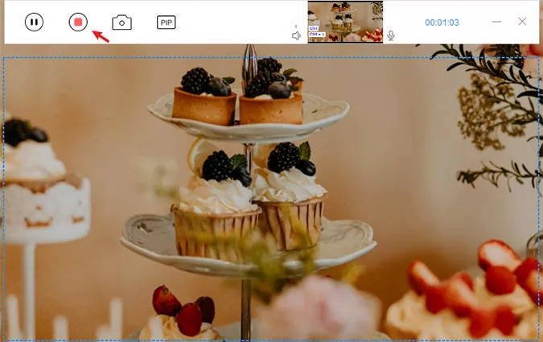
Task: Open the recording preview thumbnail
Action: tap(345, 23)
